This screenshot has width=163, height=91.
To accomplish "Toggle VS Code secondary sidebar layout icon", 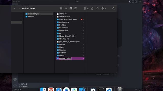I will tap(136, 2).
